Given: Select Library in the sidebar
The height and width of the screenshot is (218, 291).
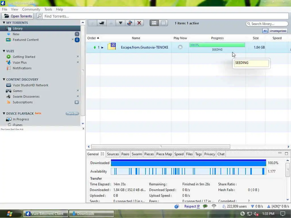Looking at the screenshot, I should [x=40, y=28].
